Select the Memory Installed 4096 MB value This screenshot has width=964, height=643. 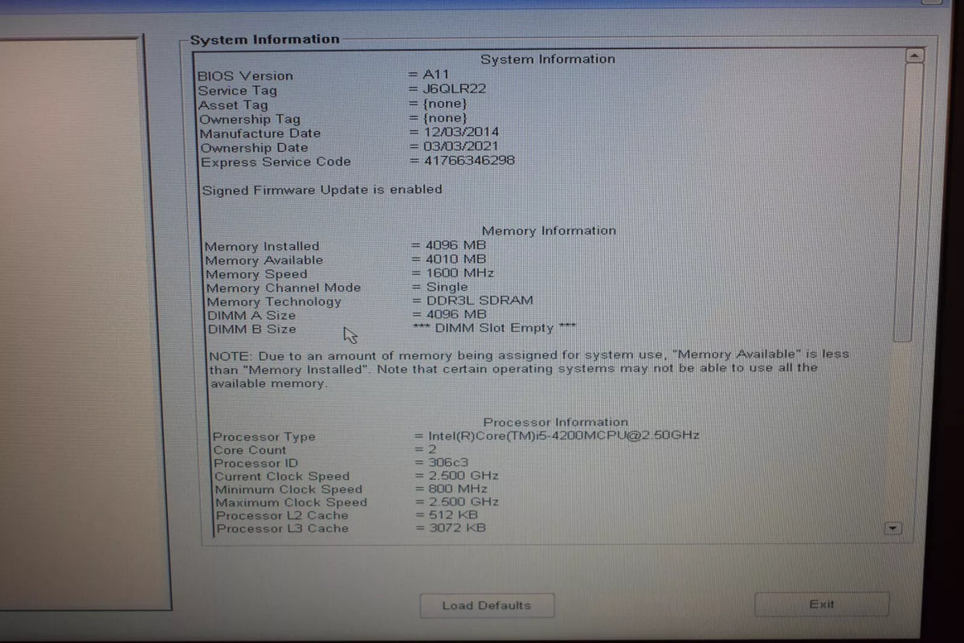[455, 246]
